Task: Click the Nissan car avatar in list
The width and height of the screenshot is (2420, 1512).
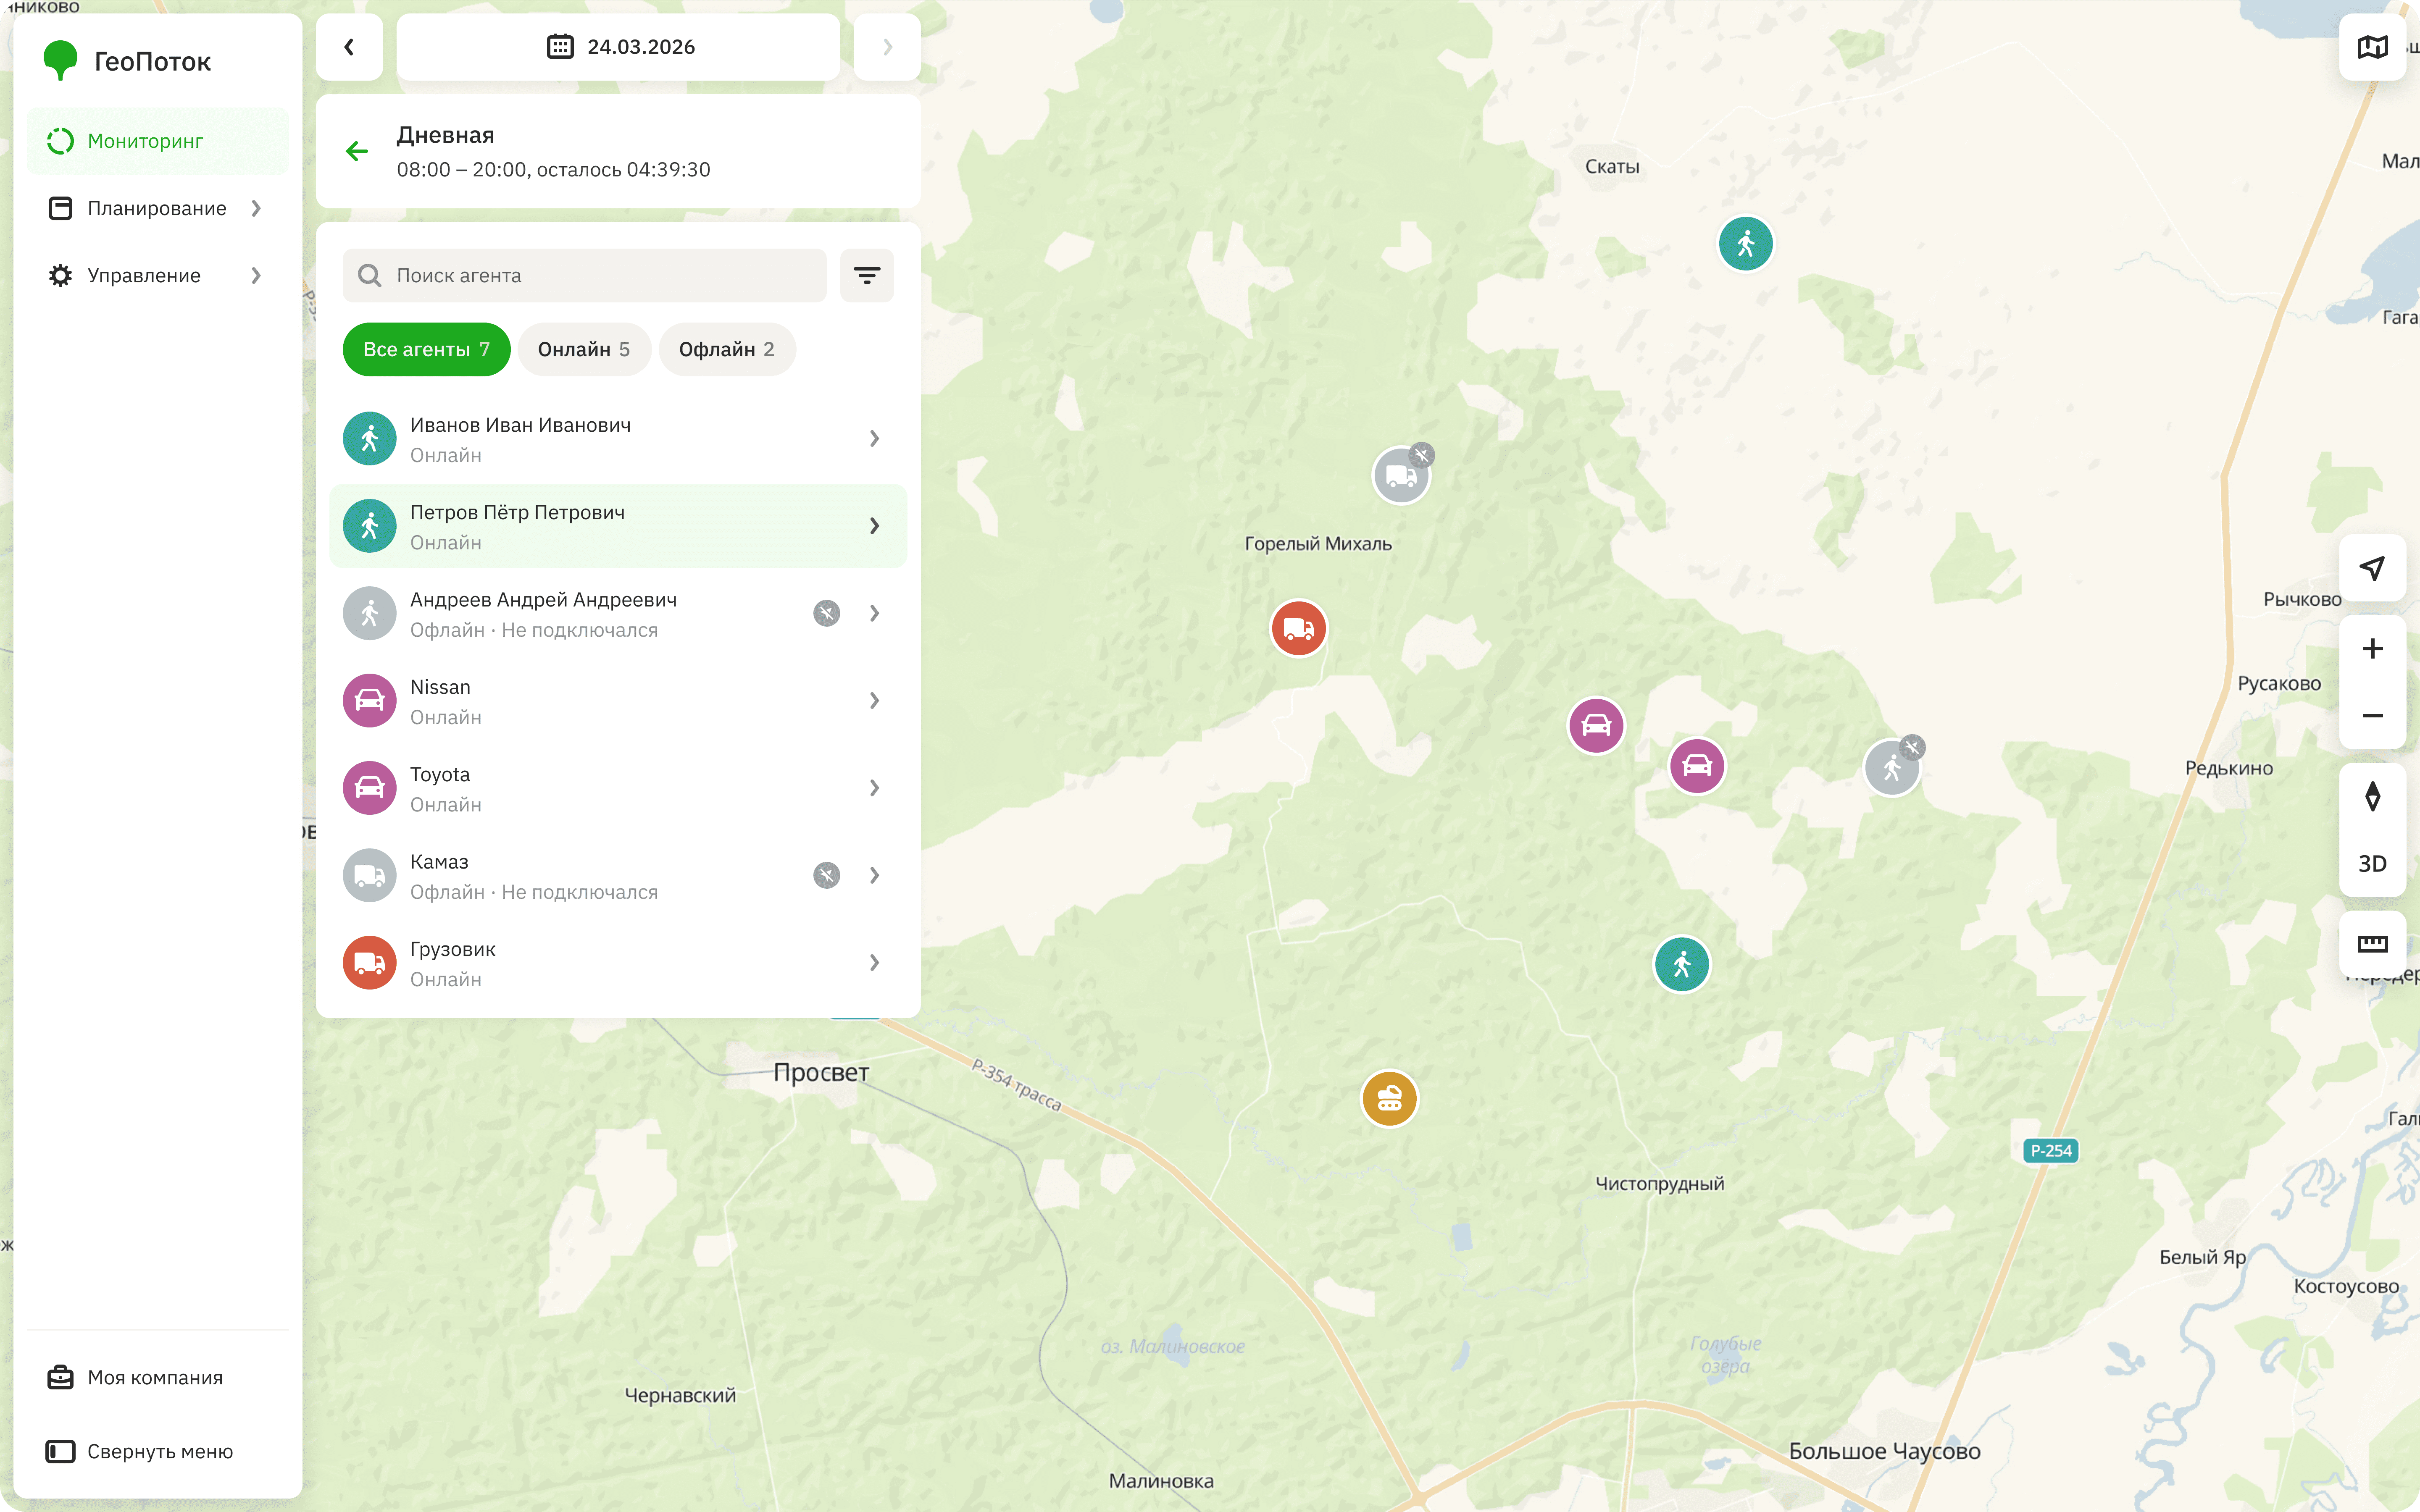Action: pyautogui.click(x=370, y=701)
